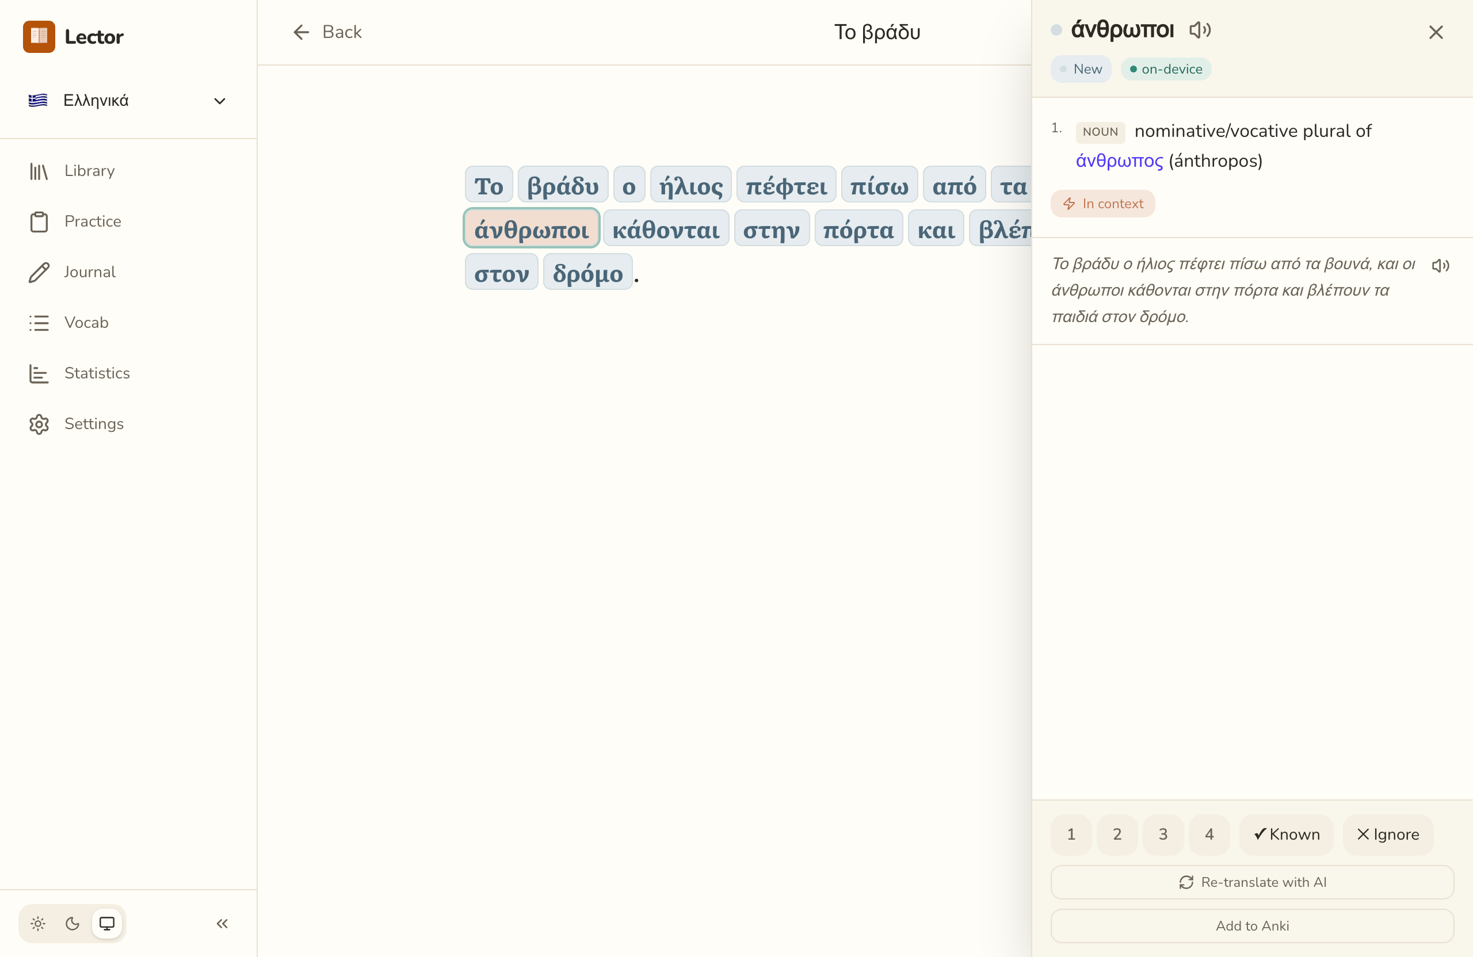Mark the word as Ignore
The height and width of the screenshot is (957, 1473).
coord(1388,834)
